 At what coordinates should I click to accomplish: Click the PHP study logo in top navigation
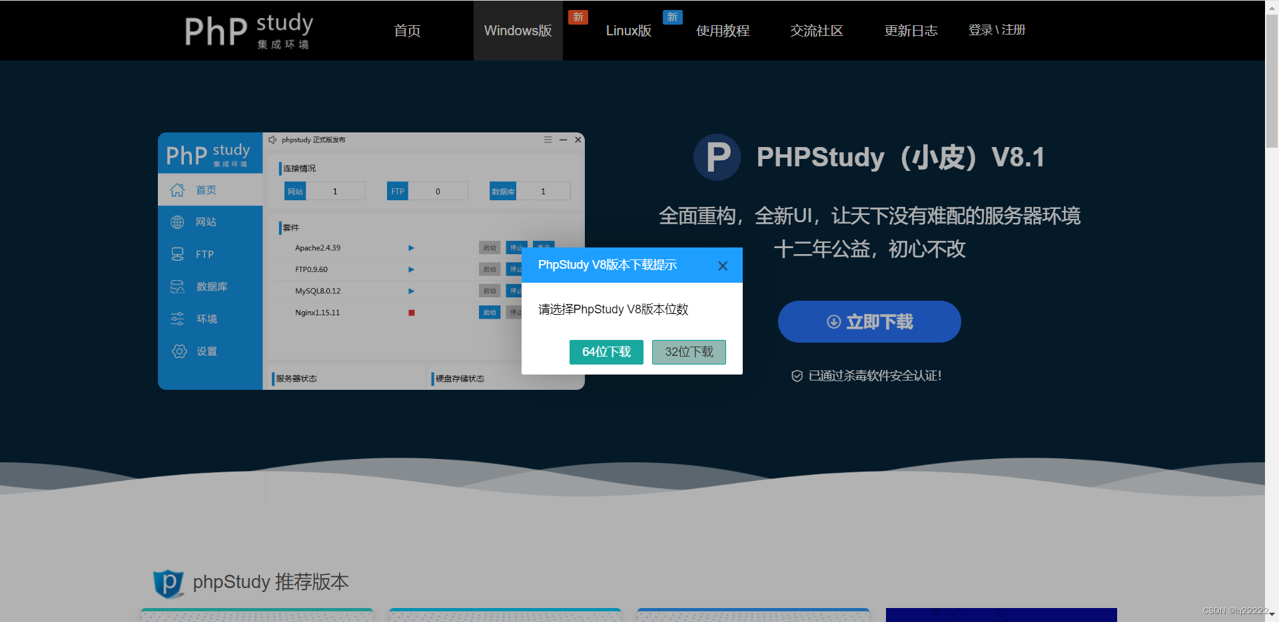point(249,31)
